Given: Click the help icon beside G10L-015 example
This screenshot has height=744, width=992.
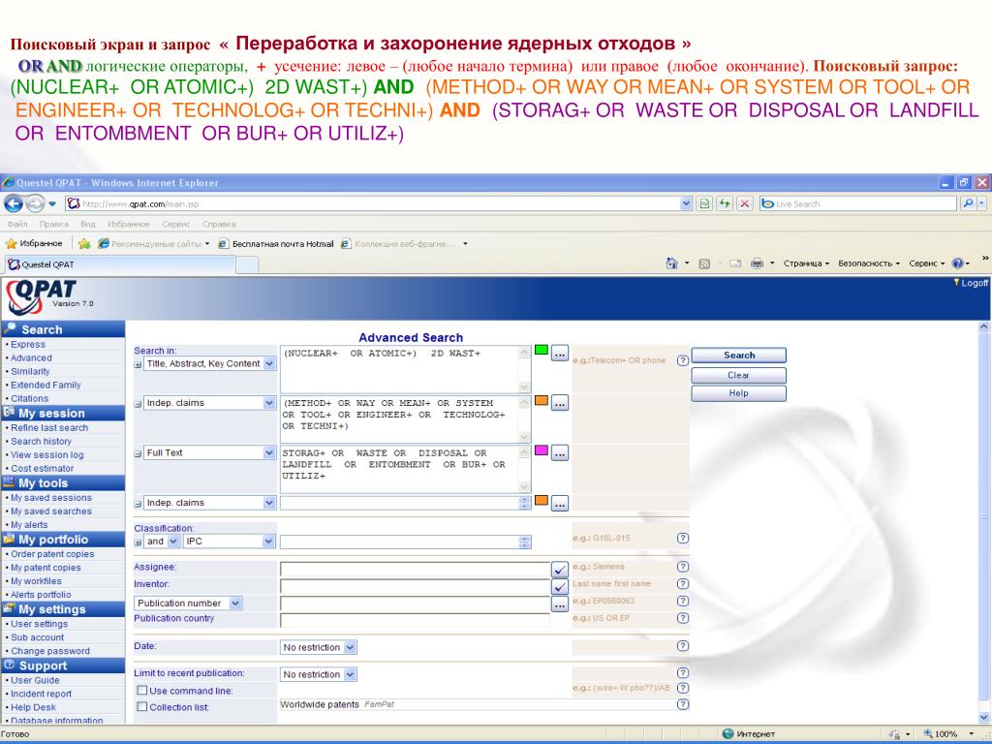Looking at the screenshot, I should click(683, 539).
